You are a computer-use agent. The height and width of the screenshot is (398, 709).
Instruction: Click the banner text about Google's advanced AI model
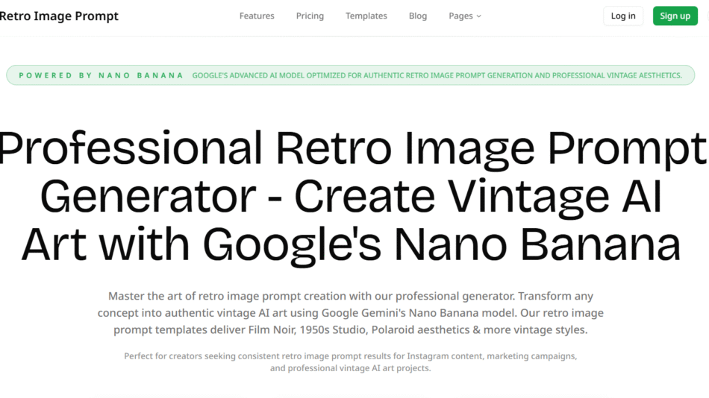[437, 75]
